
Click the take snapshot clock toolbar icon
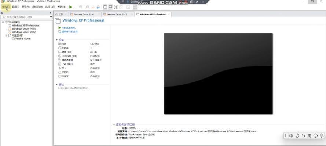[x=88, y=7]
